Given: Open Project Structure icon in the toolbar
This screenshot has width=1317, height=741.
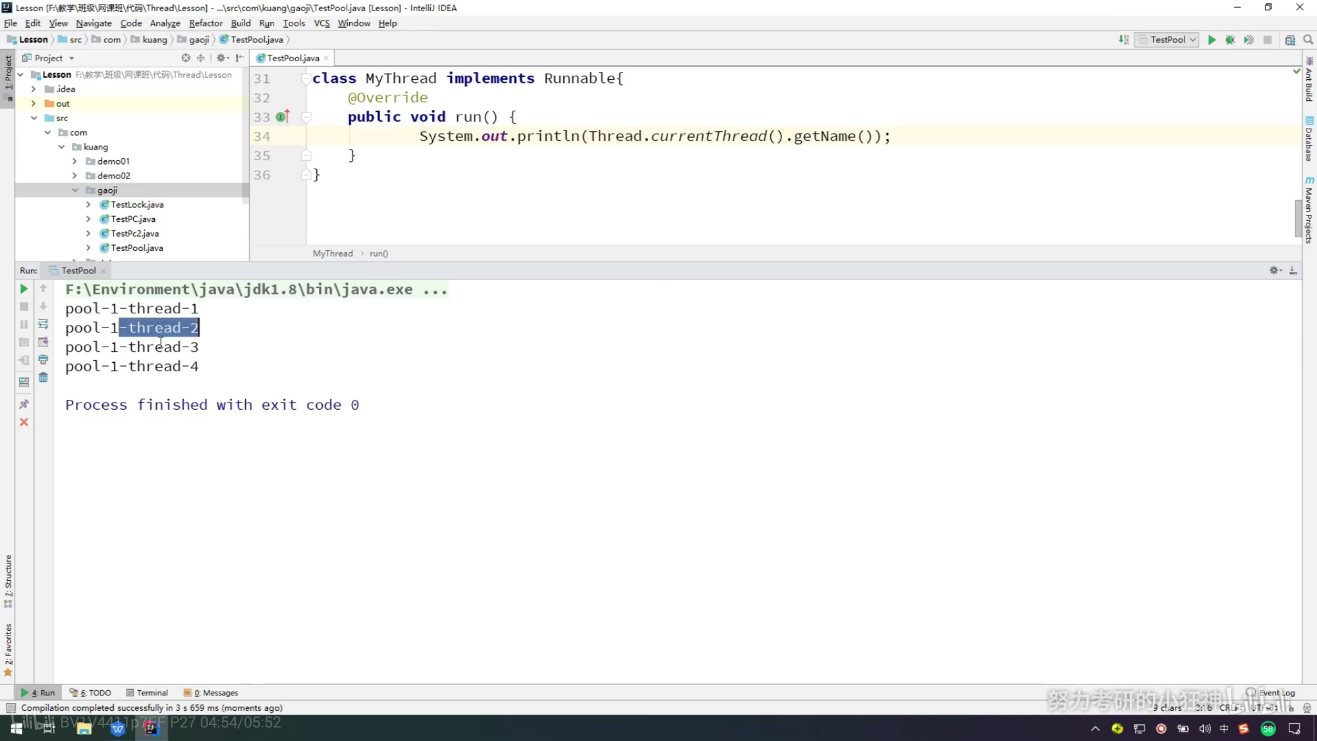Looking at the screenshot, I should tap(1289, 40).
